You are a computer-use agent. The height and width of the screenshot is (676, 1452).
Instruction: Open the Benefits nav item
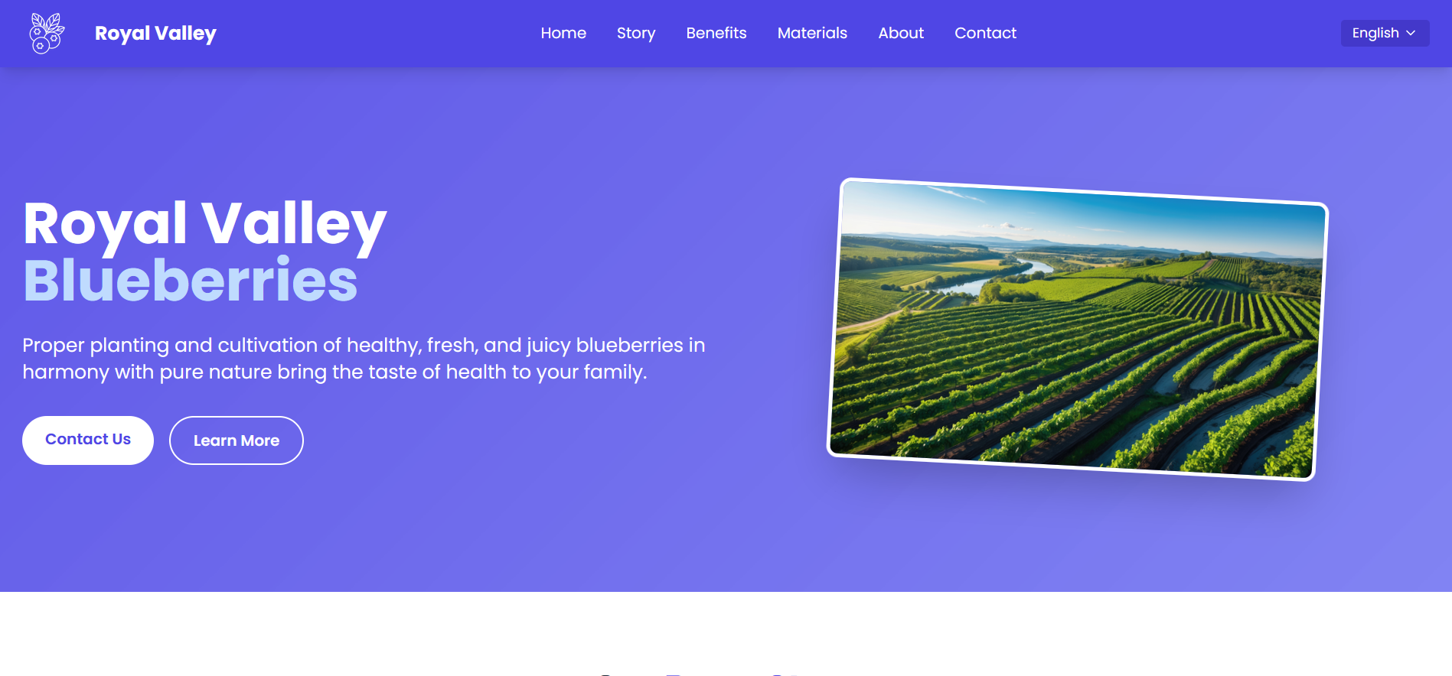click(x=716, y=33)
